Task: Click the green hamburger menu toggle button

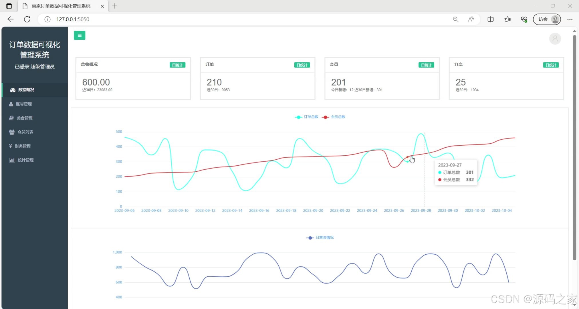Action: click(x=80, y=35)
